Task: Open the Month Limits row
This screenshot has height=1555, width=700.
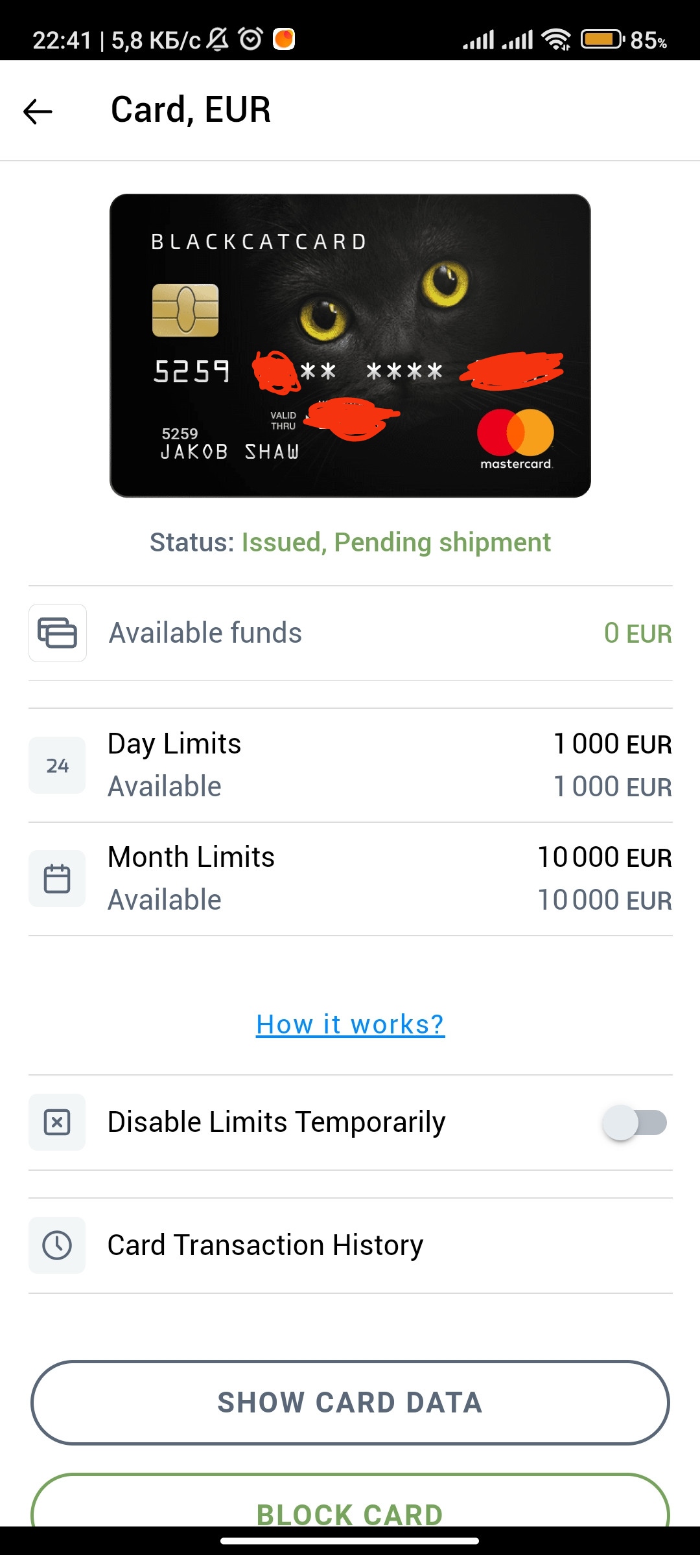Action: coord(350,879)
